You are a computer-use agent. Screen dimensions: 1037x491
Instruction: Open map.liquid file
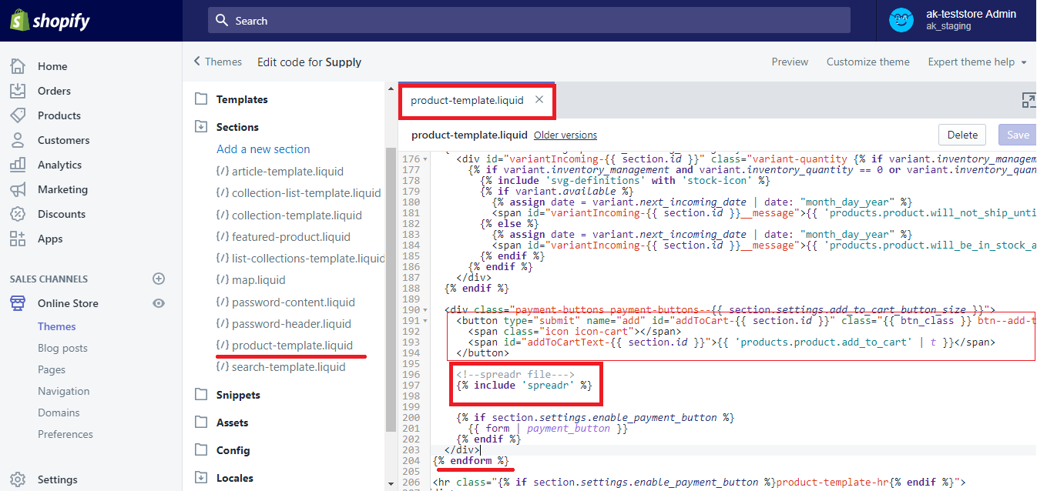[251, 280]
